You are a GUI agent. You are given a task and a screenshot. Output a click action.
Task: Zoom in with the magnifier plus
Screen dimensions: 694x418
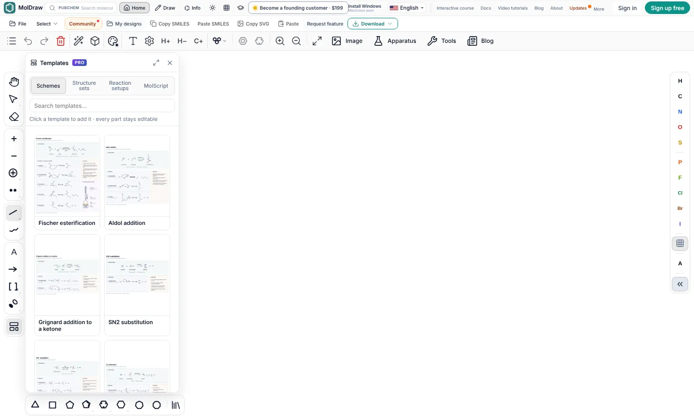click(x=280, y=41)
